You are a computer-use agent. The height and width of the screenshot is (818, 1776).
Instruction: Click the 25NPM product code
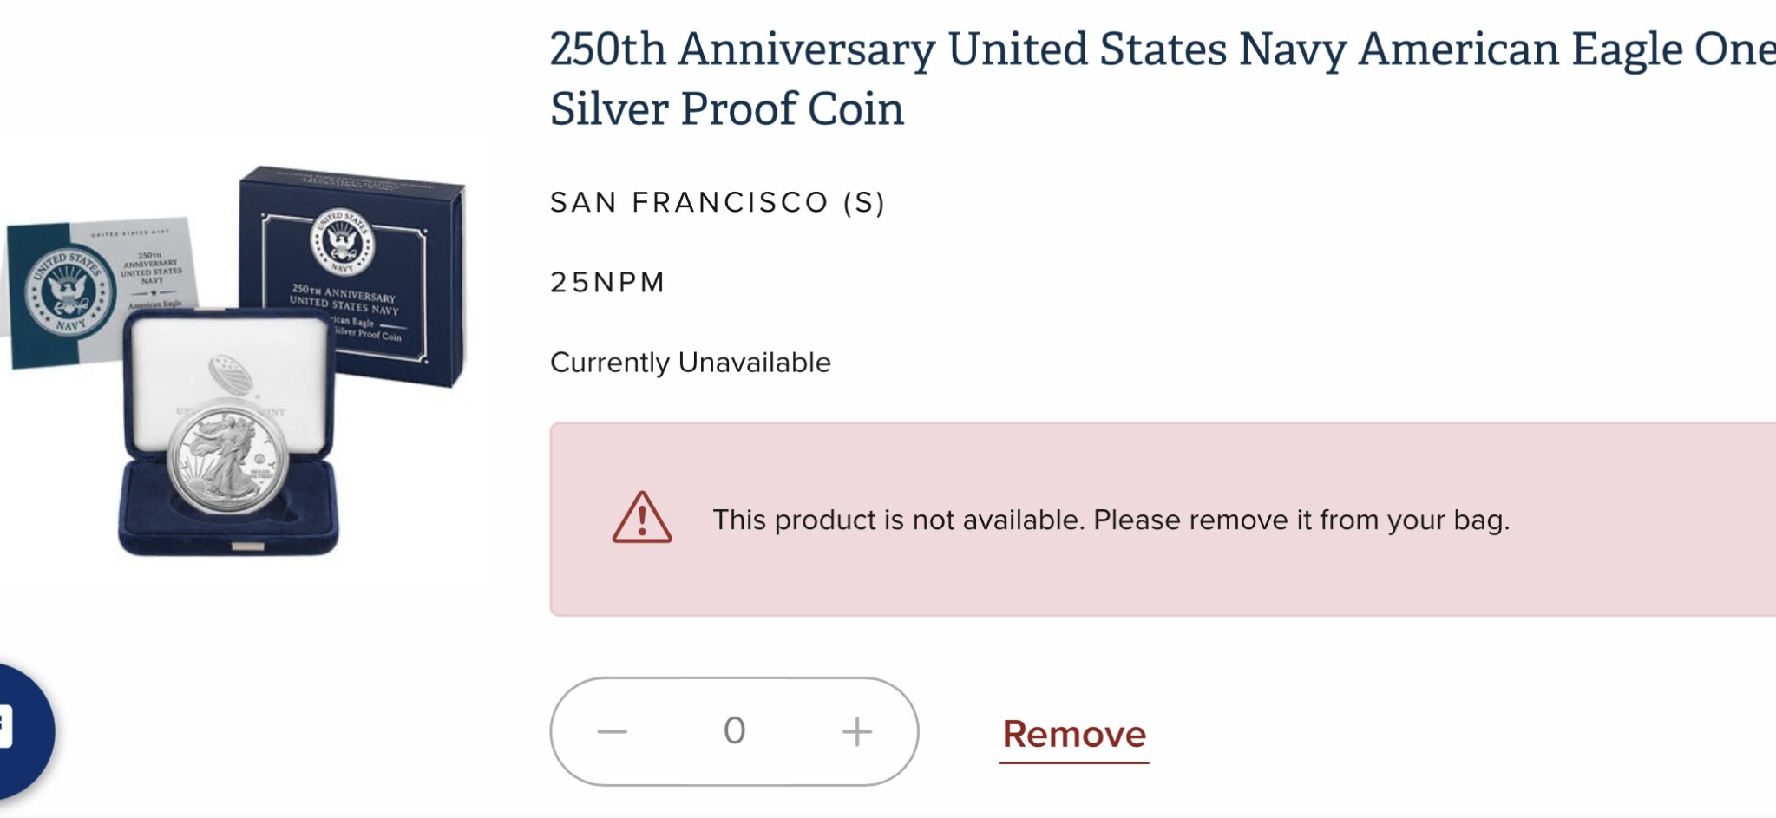click(607, 282)
